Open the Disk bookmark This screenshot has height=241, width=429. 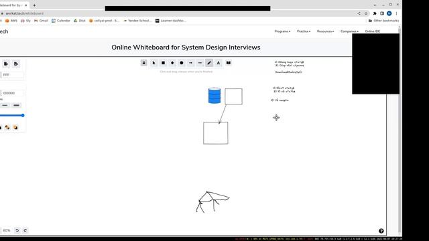(80, 21)
